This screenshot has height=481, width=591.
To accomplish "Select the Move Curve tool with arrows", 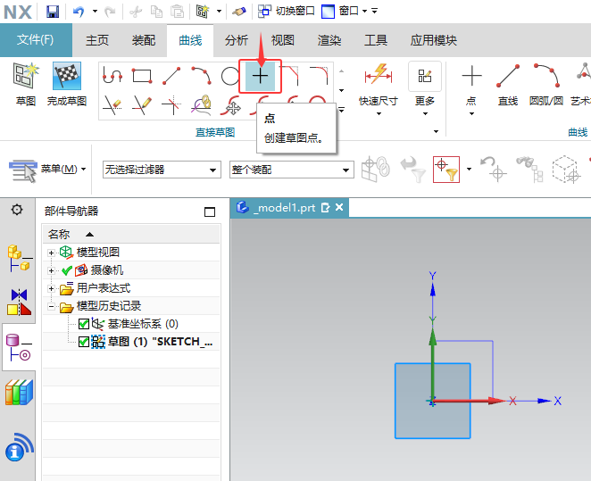I will tap(230, 105).
